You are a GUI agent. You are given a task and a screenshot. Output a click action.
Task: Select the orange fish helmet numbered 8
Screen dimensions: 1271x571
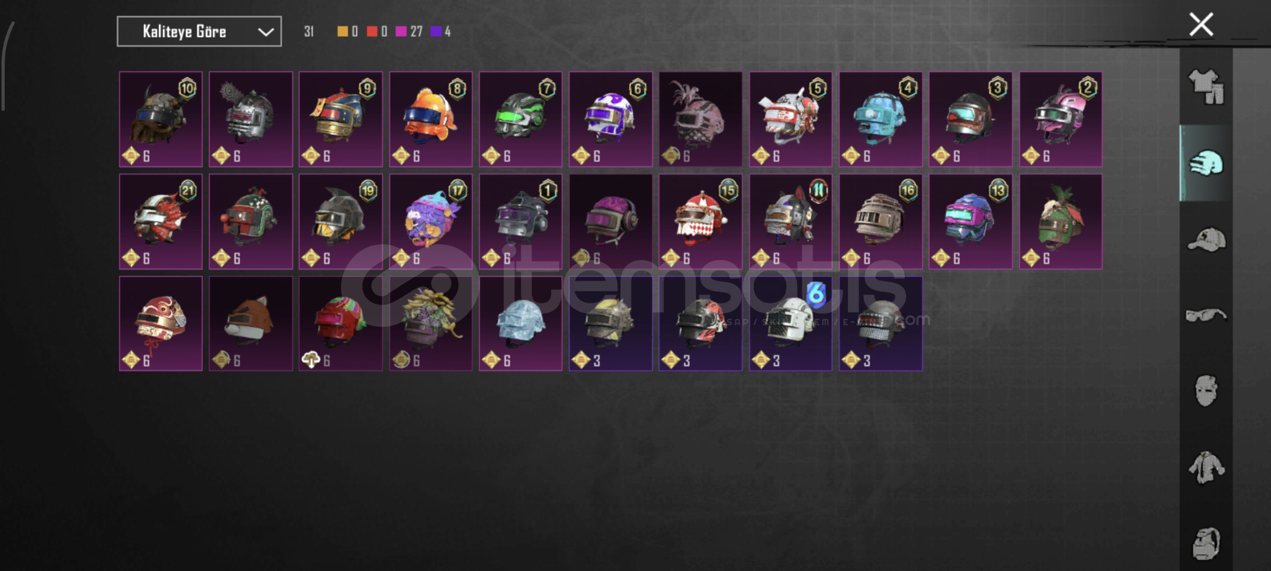[431, 119]
